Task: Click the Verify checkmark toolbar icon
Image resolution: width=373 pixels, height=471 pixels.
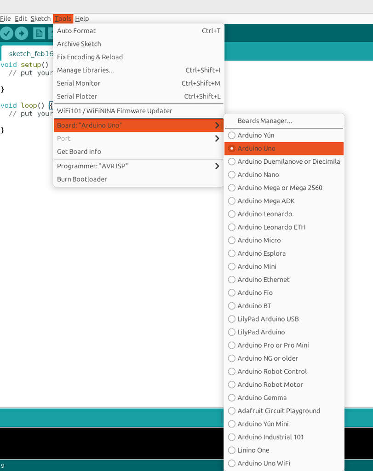Action: pos(6,33)
